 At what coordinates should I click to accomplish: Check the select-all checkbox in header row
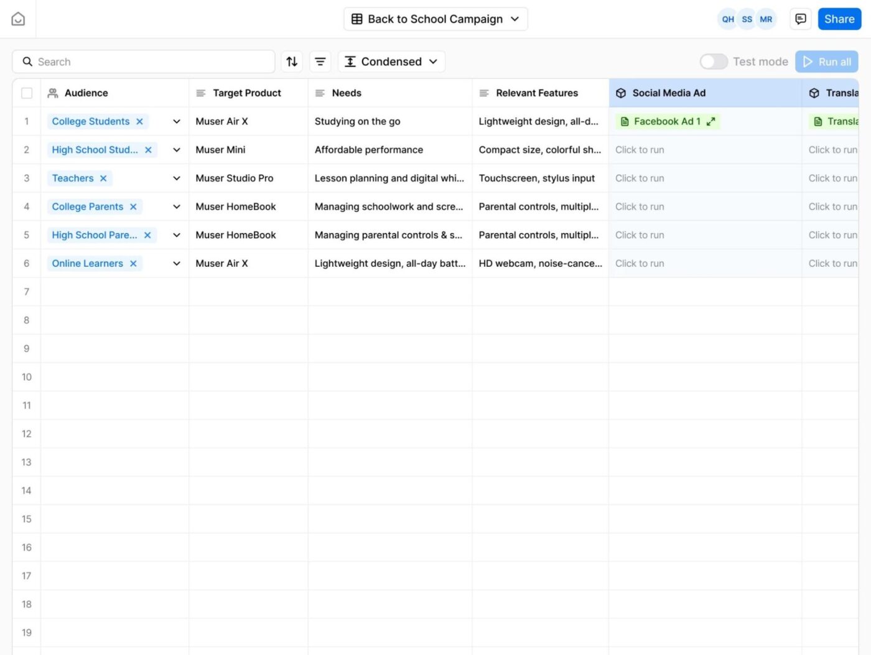pyautogui.click(x=27, y=93)
